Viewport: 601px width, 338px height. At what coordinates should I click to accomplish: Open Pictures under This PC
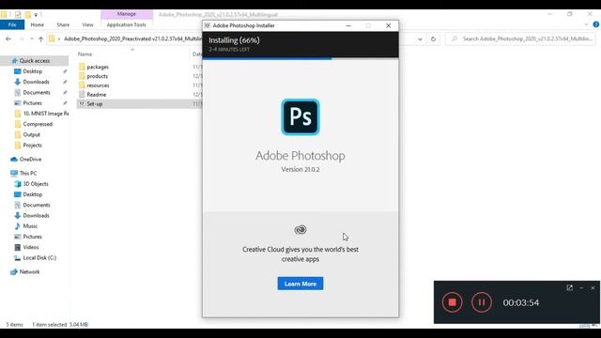pos(32,237)
